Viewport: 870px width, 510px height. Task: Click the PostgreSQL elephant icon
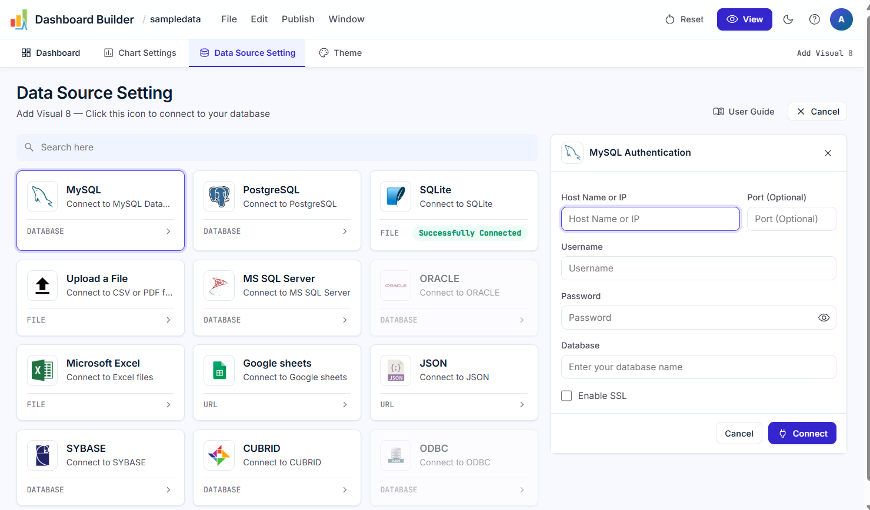point(219,196)
